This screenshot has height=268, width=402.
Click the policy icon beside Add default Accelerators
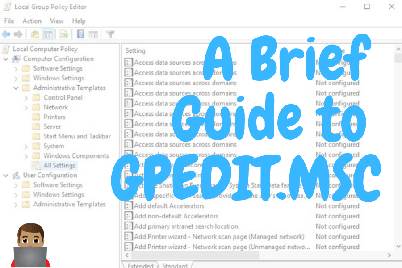[x=129, y=205]
